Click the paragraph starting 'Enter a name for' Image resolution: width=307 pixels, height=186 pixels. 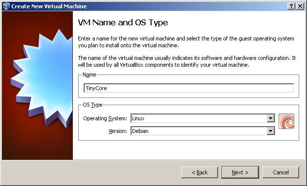[186, 42]
